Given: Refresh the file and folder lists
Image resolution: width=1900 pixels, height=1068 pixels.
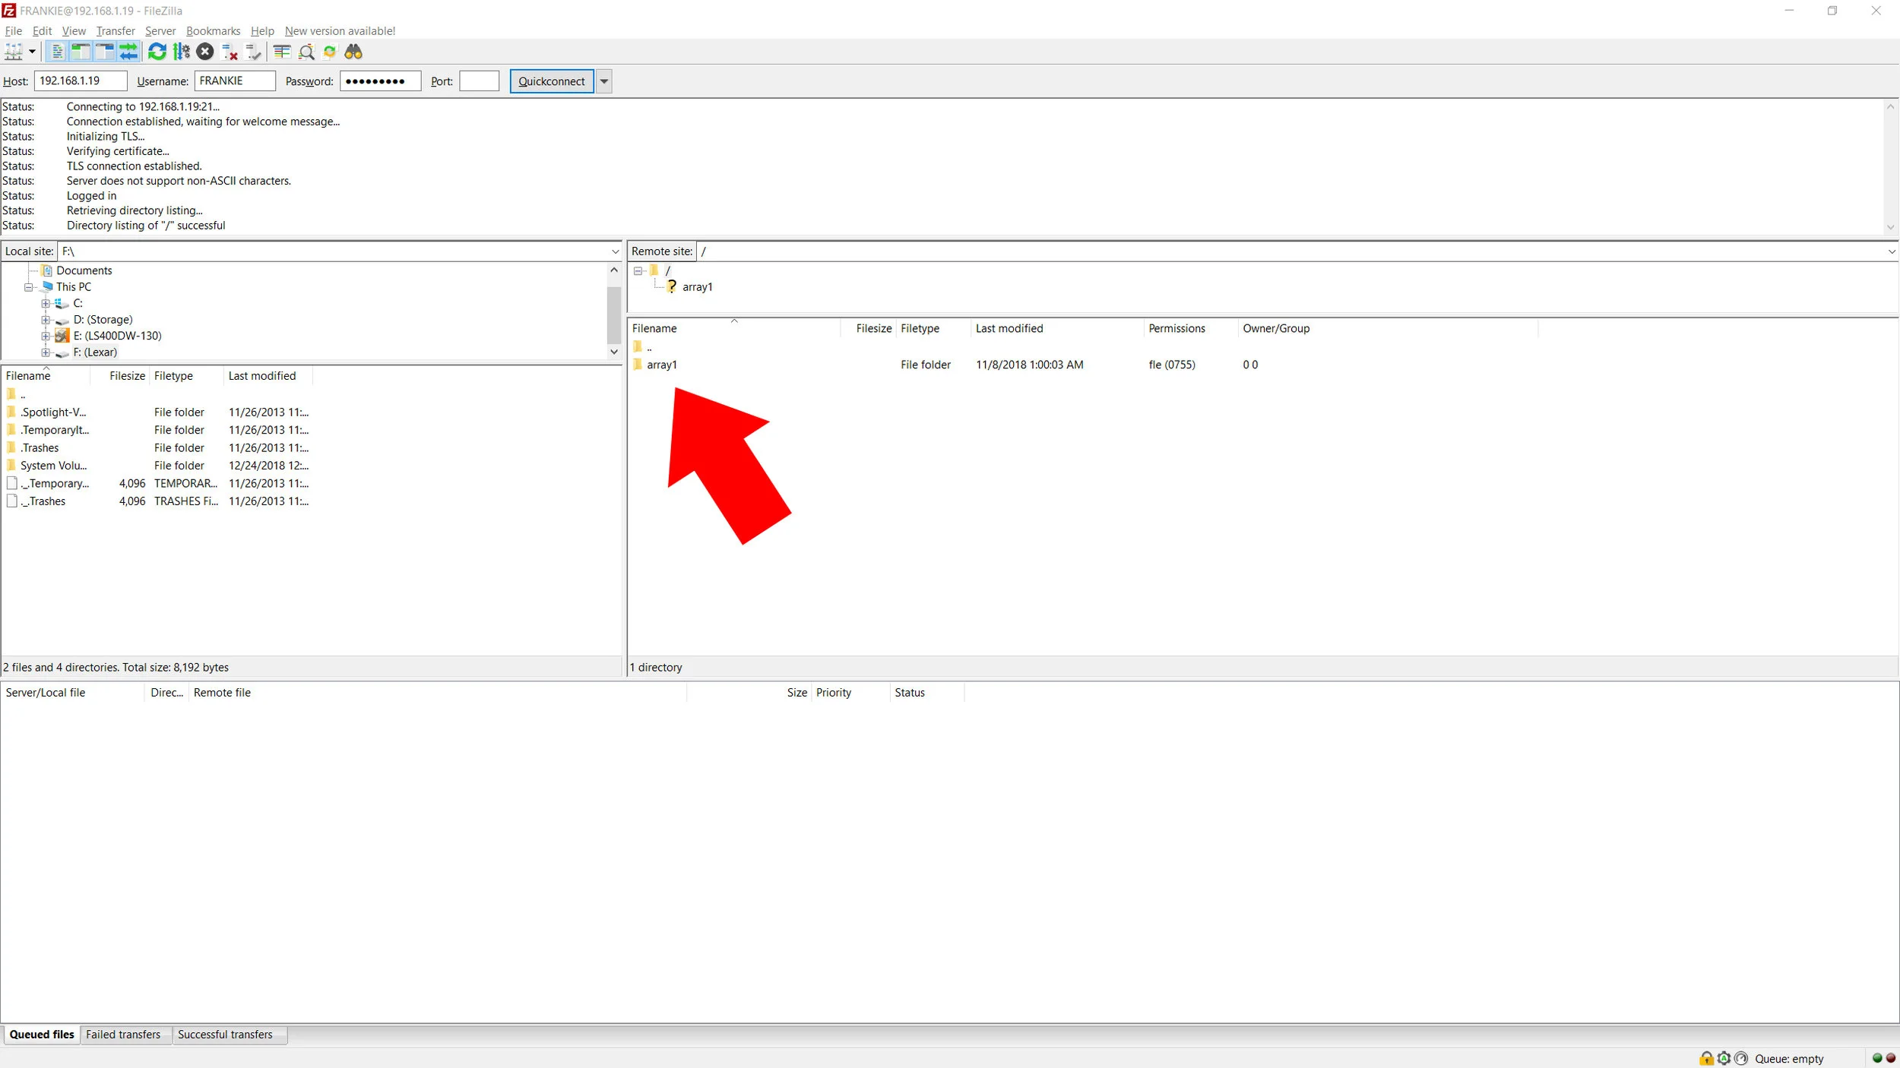Looking at the screenshot, I should coord(157,52).
